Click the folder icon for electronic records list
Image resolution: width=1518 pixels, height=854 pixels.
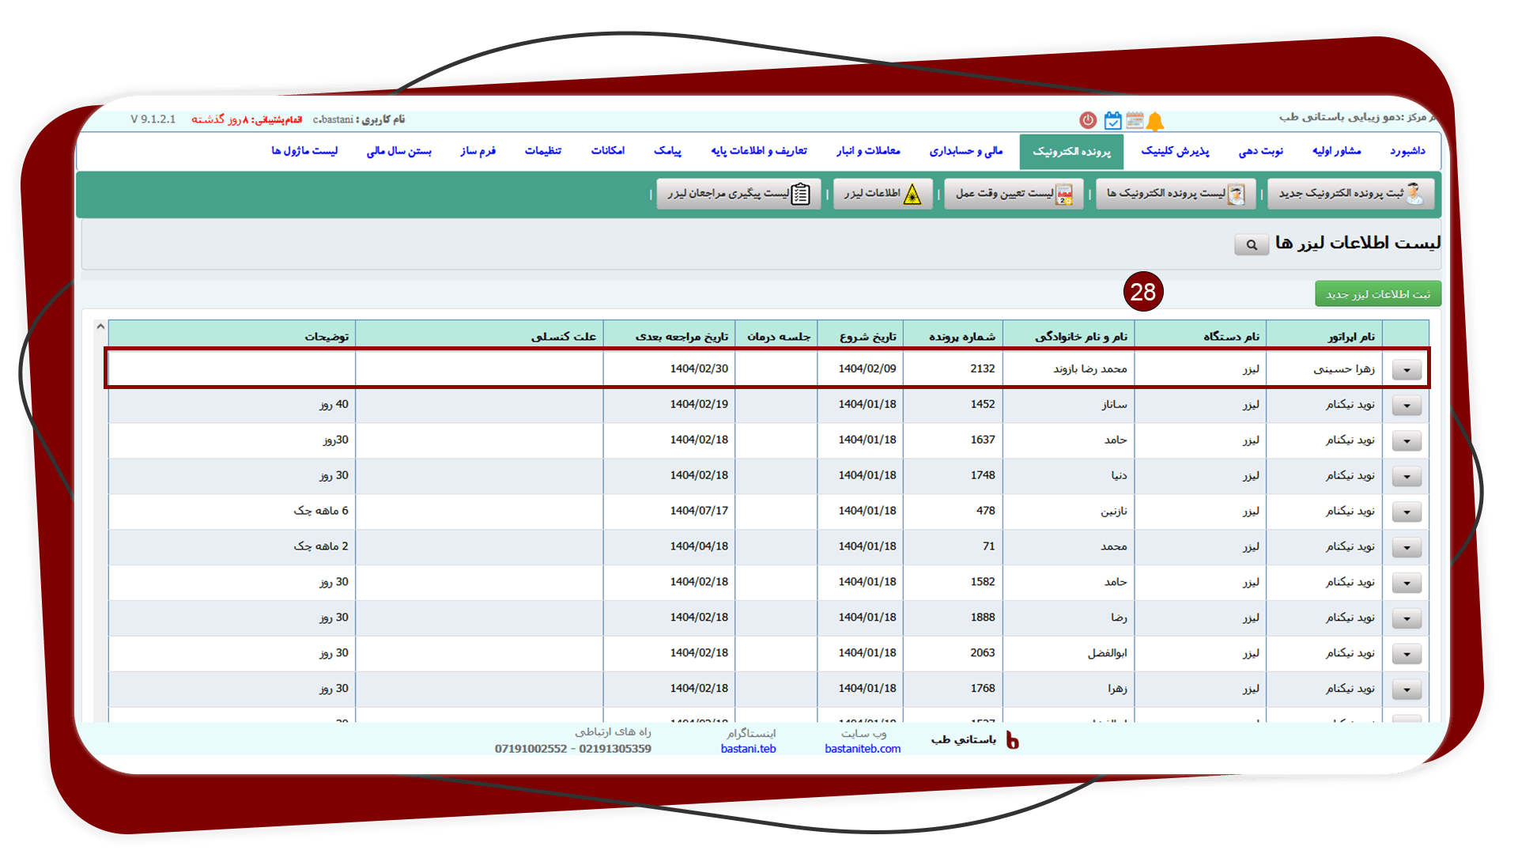[1236, 194]
